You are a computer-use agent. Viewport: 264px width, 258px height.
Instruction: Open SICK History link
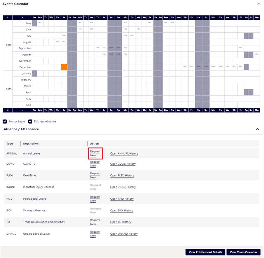[122, 210]
